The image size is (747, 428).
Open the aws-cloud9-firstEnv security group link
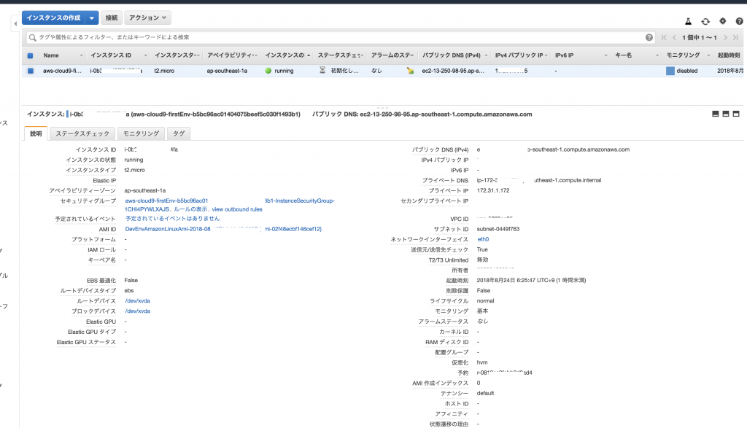click(166, 201)
